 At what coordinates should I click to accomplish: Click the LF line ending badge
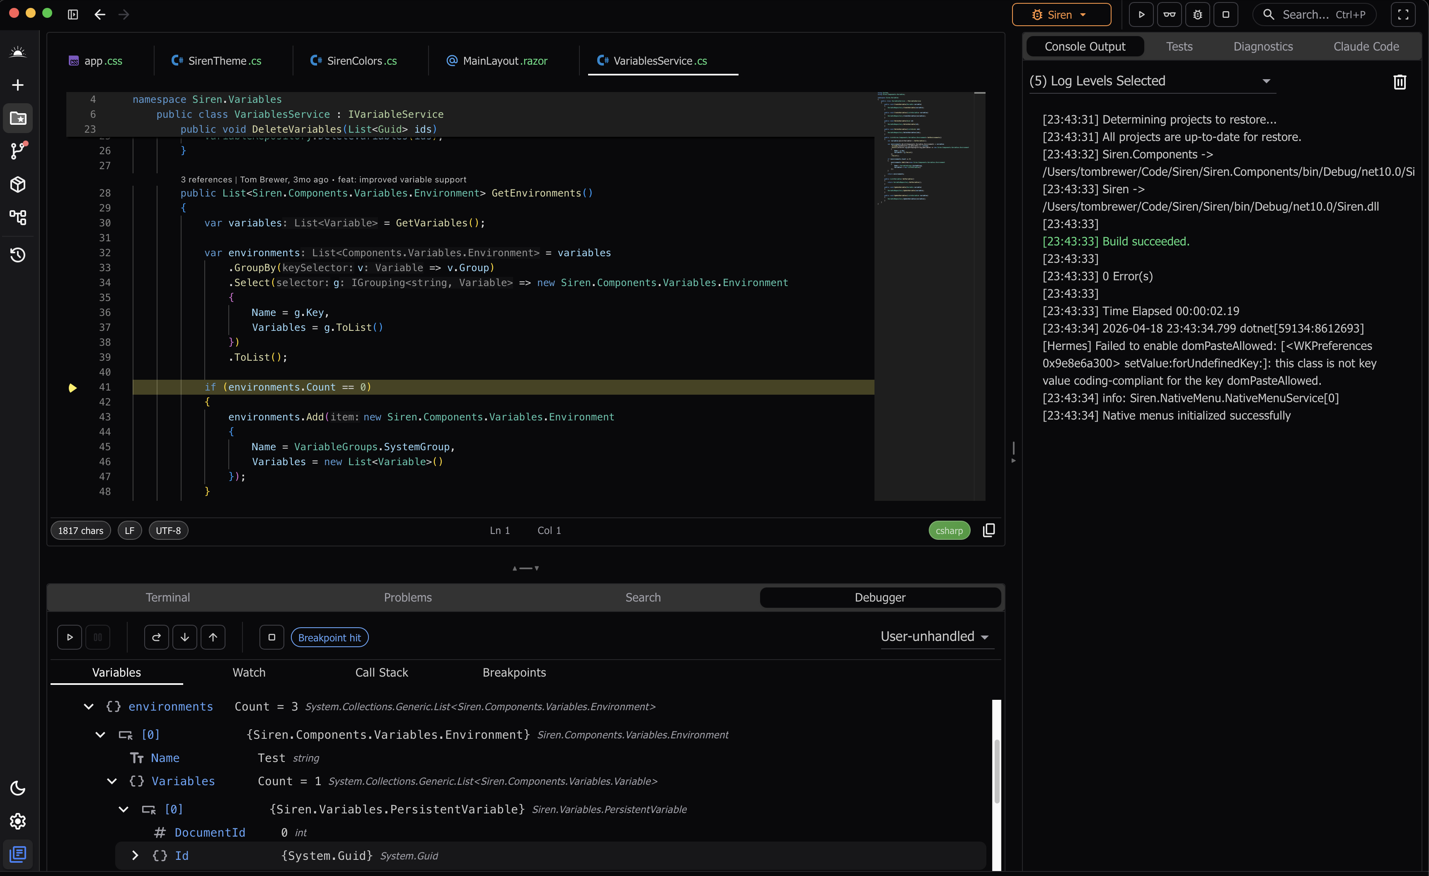coord(129,530)
